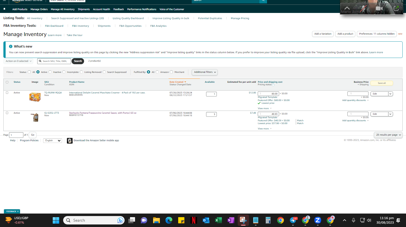Expand View more under the $80.00 price
The height and width of the screenshot is (227, 406).
[264, 108]
